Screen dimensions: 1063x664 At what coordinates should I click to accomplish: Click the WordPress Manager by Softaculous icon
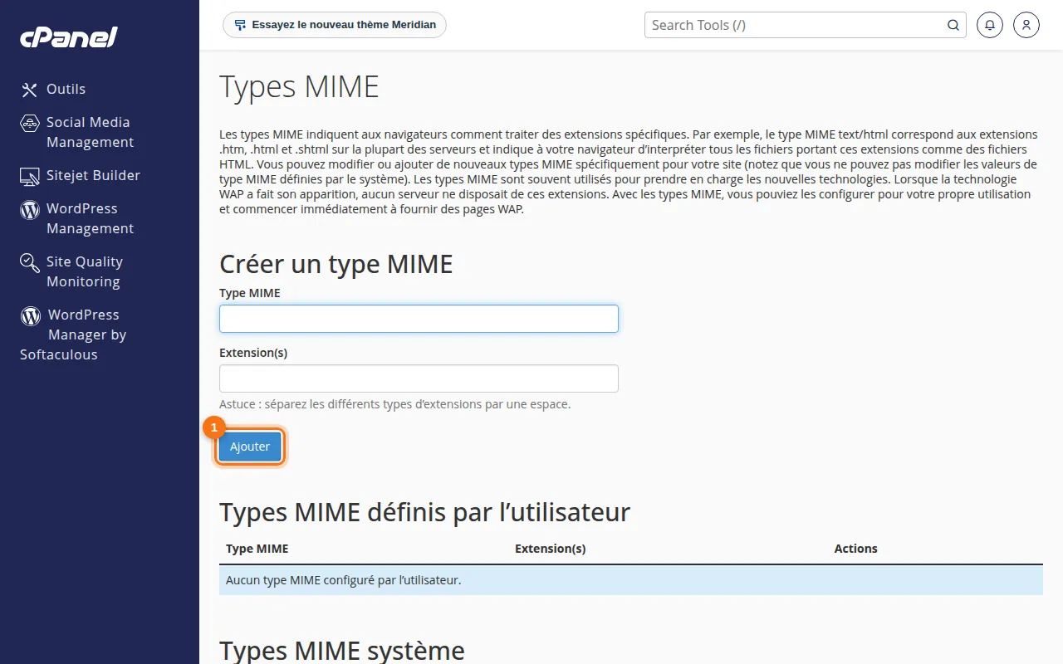tap(31, 315)
